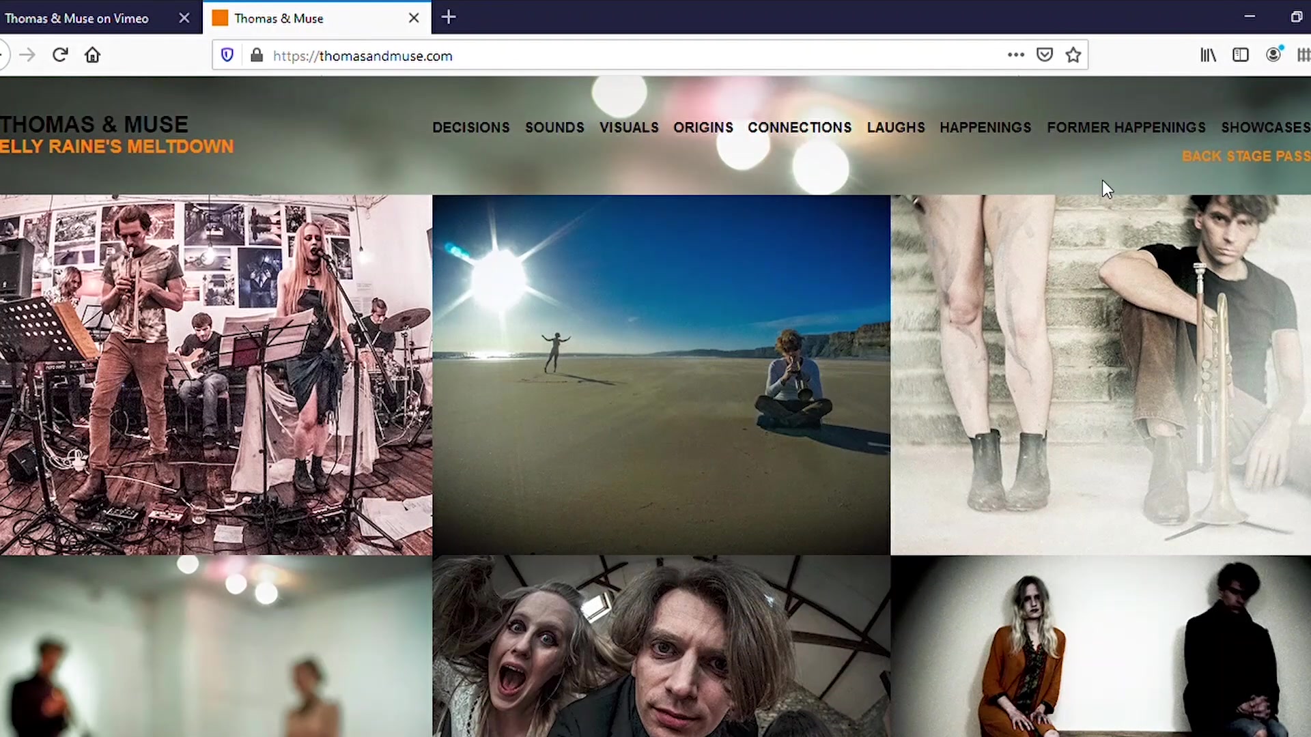Click the Elly Raine's Meltdown heading link
The image size is (1311, 737).
[117, 147]
